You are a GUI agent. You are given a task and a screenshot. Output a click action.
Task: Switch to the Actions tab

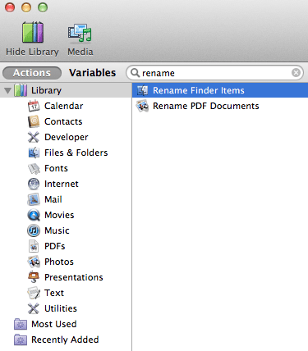click(x=32, y=73)
